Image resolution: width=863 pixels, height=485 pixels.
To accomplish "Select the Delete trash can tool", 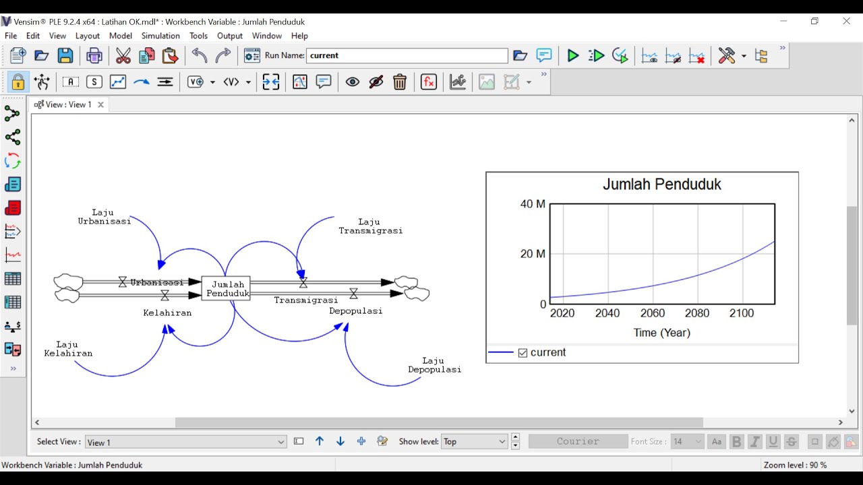I will (x=400, y=82).
